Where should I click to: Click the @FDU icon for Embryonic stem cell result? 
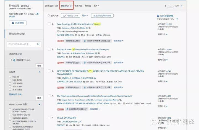point(61,63)
